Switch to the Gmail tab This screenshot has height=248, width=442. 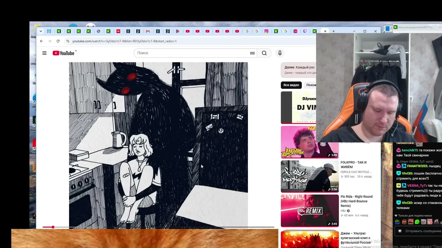[x=148, y=31]
